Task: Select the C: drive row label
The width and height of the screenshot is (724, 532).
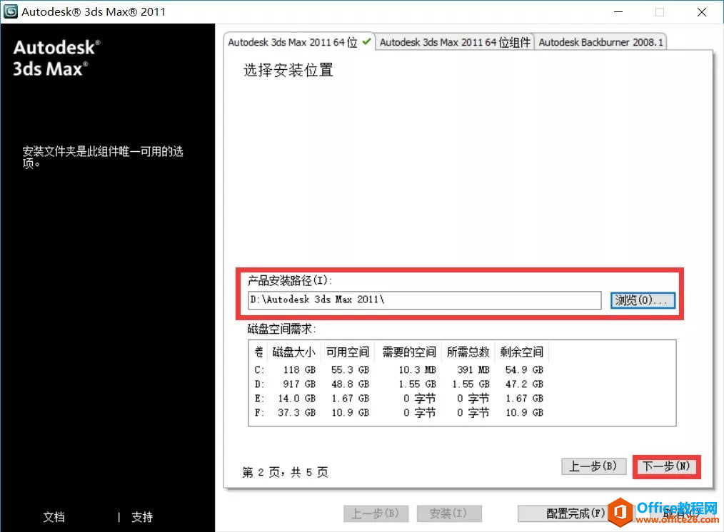Action: coord(259,370)
